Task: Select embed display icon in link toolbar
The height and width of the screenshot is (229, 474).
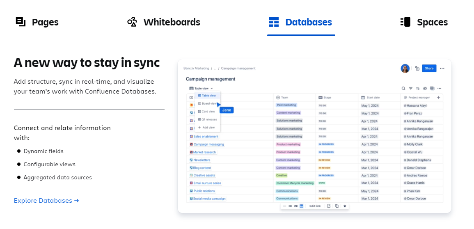Action: pos(301,206)
